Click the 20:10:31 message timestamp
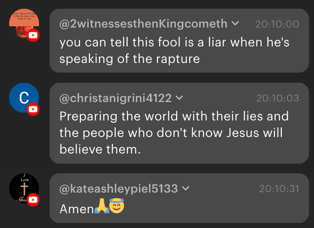The image size is (314, 228). (279, 188)
